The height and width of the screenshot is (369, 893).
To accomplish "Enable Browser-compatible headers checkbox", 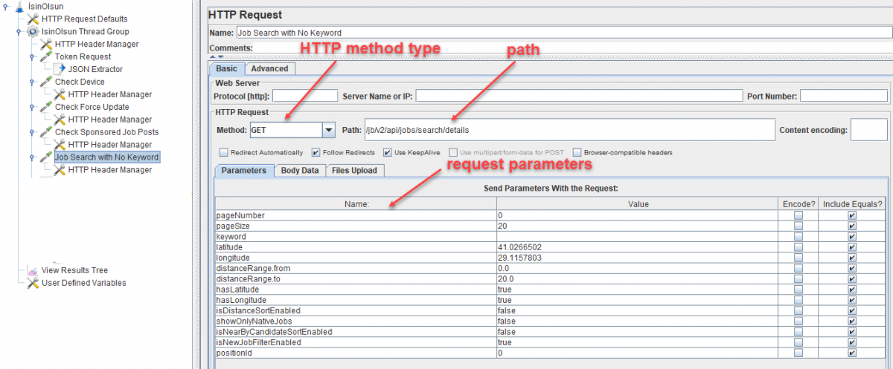I will point(577,152).
